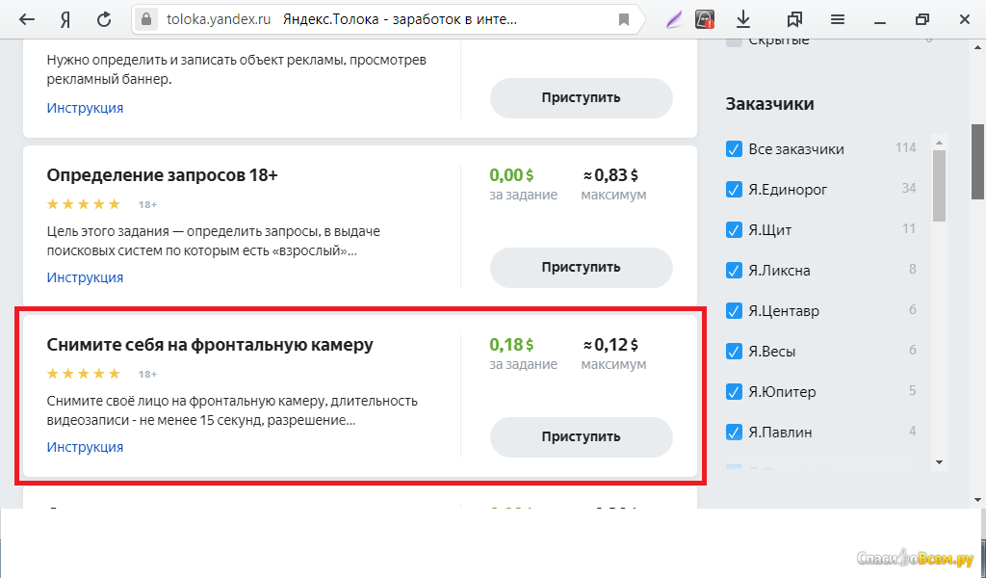Viewport: 986px width, 578px height.
Task: Open the purple feather extension icon
Action: point(673,20)
